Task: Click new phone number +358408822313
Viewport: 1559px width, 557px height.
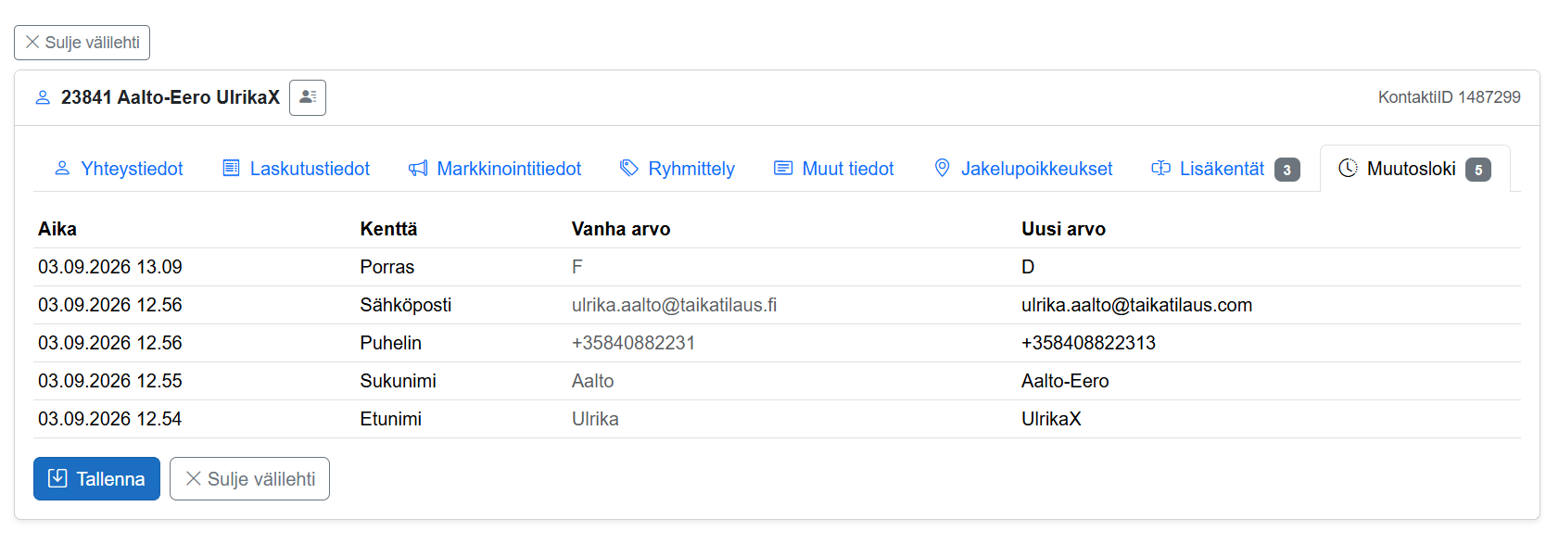Action: 1088,343
